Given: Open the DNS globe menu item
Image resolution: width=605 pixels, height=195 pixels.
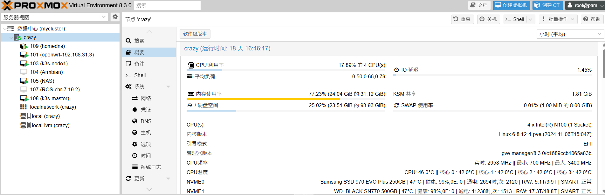Looking at the screenshot, I should tap(135, 121).
